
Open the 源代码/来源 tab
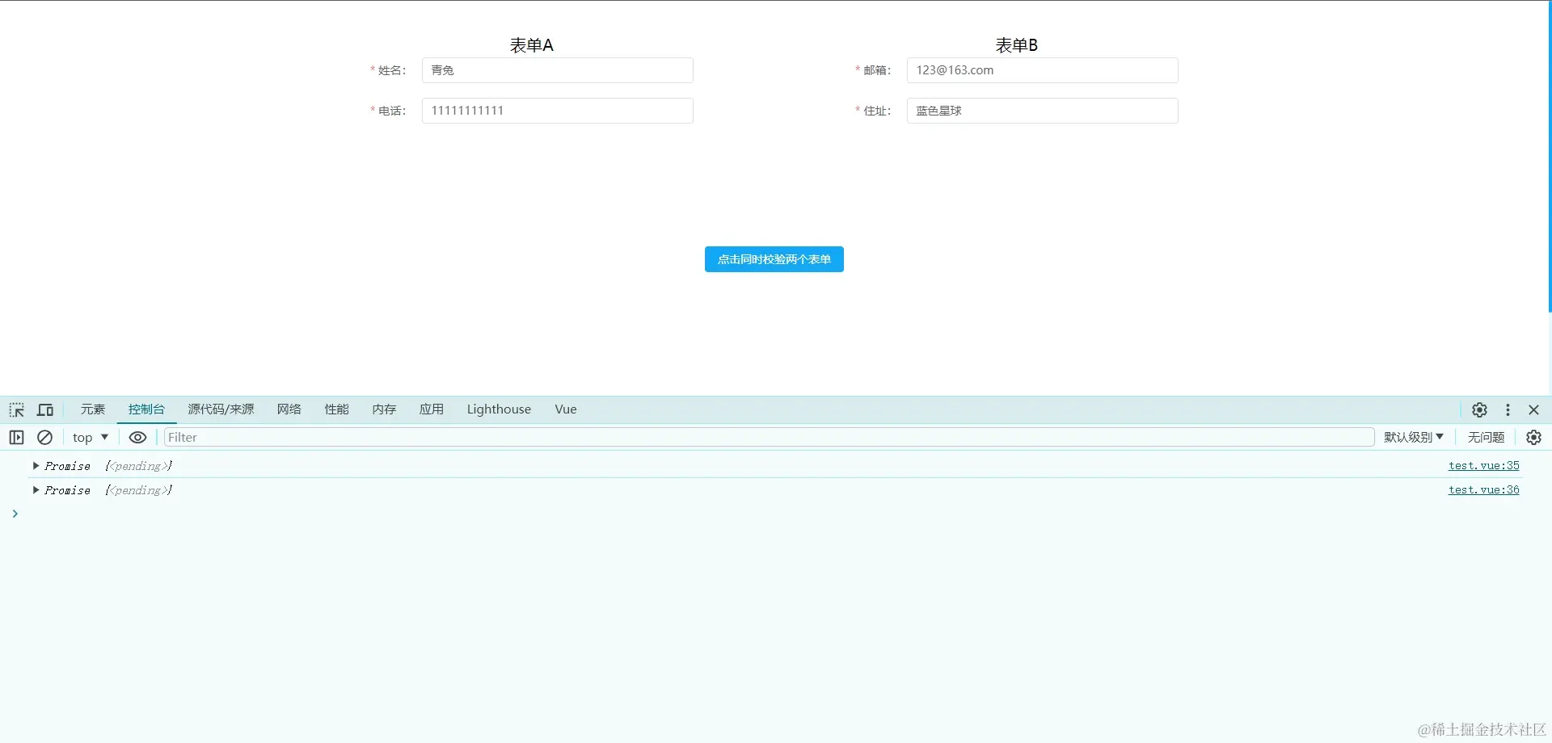click(221, 409)
